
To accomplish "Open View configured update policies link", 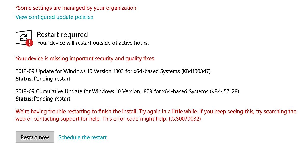I will tap(54, 17).
